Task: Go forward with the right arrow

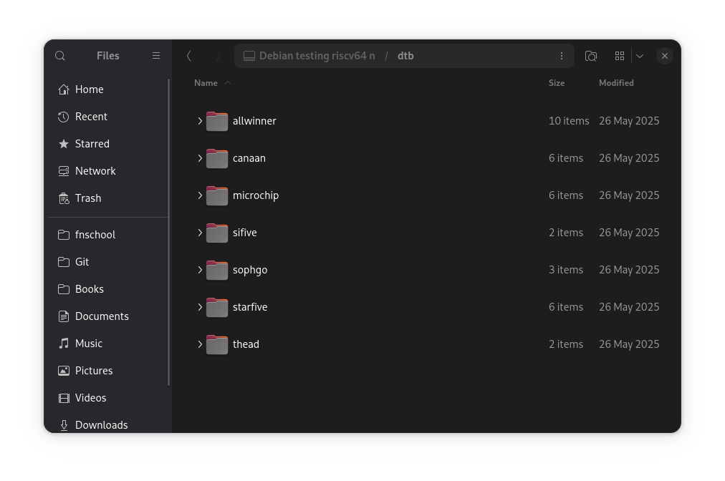Action: click(x=218, y=56)
